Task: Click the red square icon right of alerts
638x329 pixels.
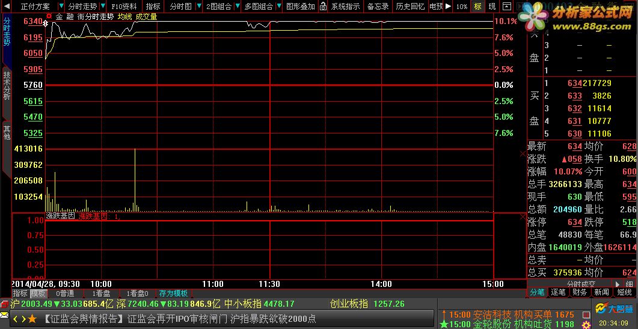Action: [x=586, y=315]
